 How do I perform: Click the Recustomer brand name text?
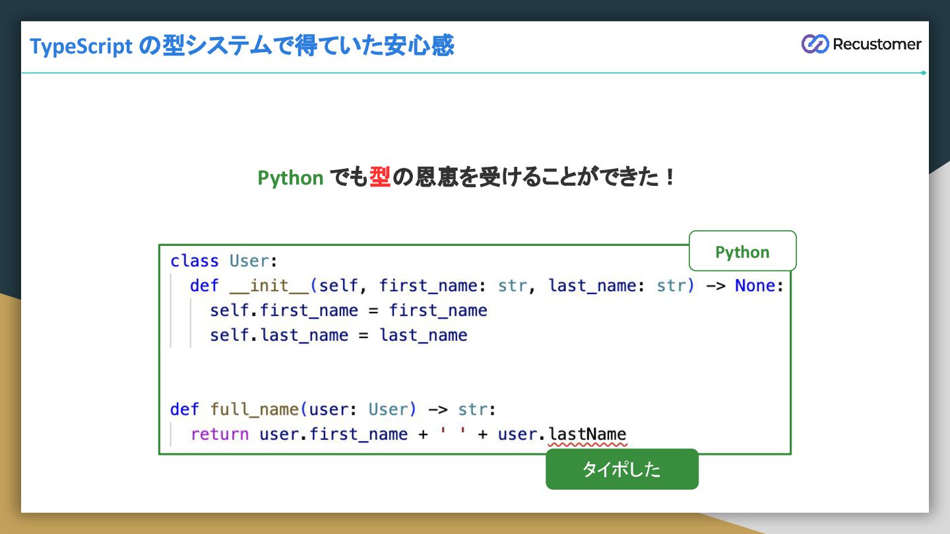click(x=877, y=44)
